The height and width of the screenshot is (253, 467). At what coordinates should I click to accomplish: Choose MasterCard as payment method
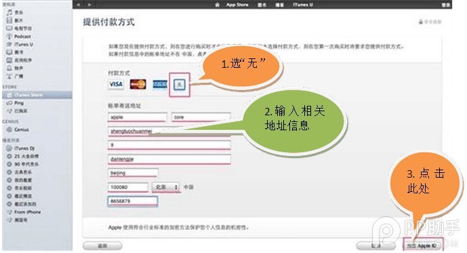click(138, 84)
